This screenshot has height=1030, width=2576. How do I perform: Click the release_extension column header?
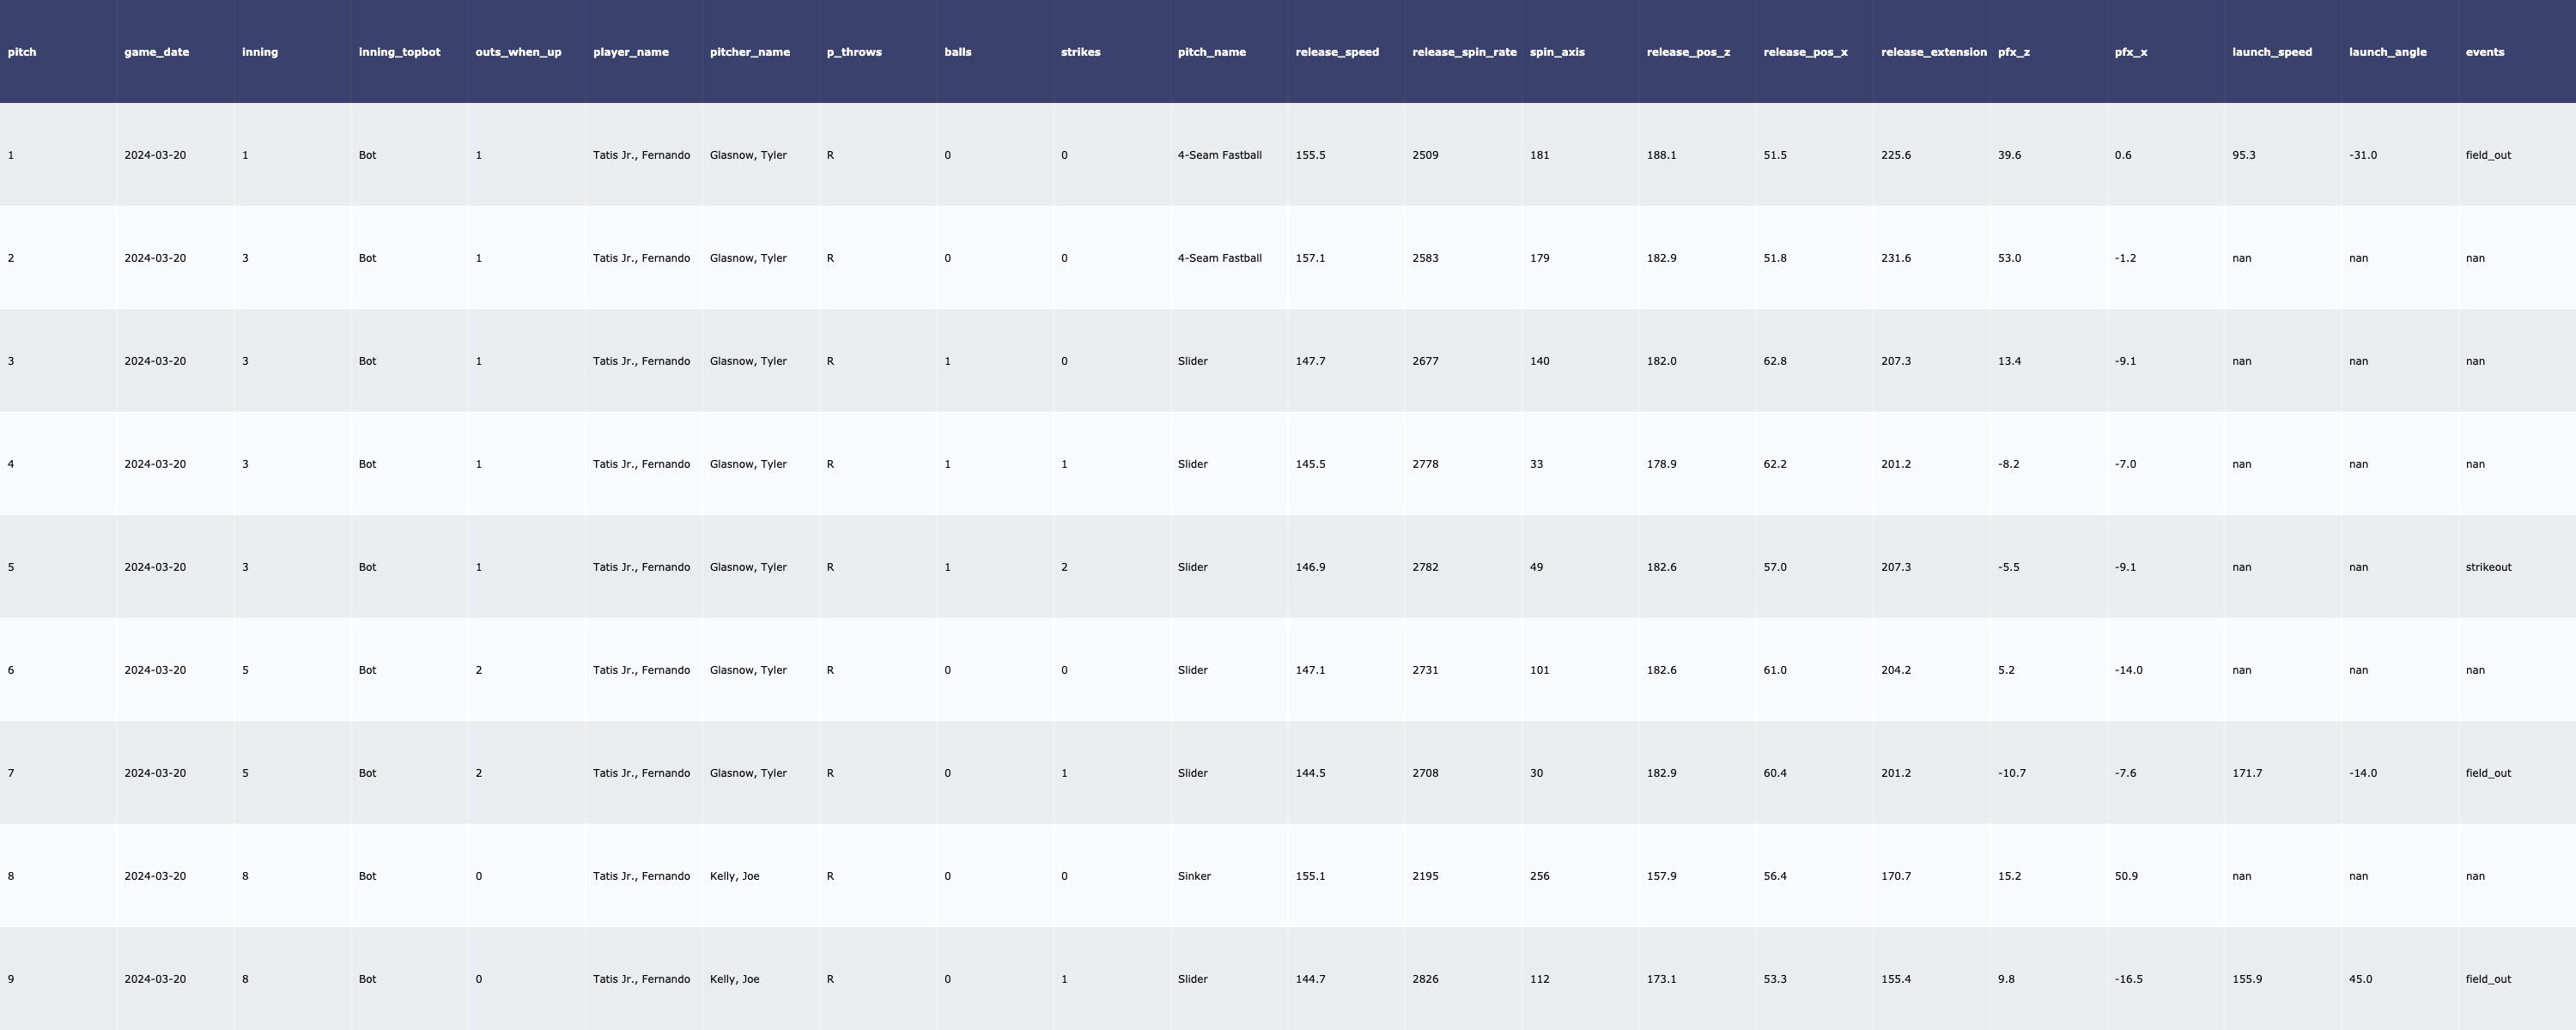point(1933,52)
